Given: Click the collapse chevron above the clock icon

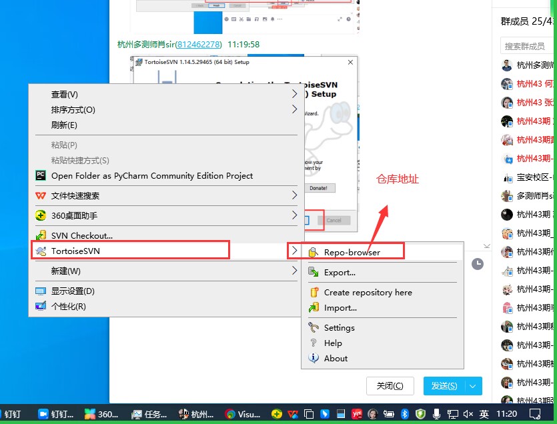Looking at the screenshot, I should click(x=487, y=246).
